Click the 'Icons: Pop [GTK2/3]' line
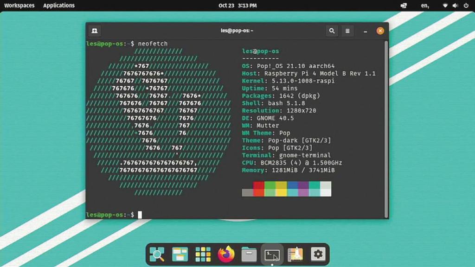This screenshot has height=267, width=475. (x=277, y=148)
